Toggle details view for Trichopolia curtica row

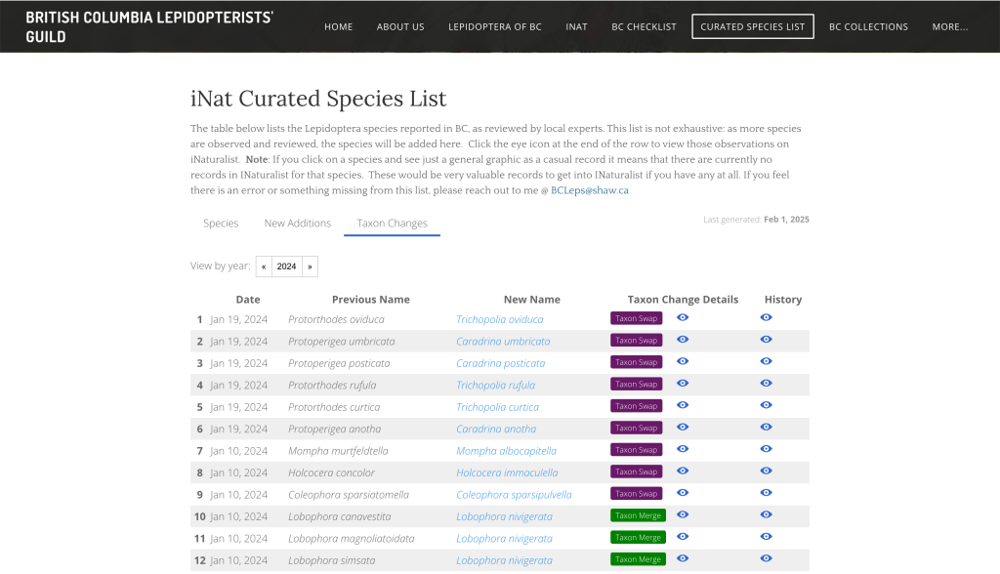pyautogui.click(x=683, y=406)
